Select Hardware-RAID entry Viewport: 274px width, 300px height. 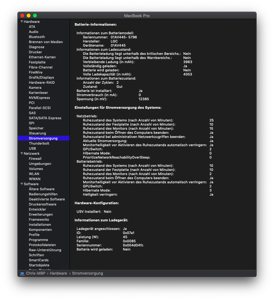(x=42, y=82)
